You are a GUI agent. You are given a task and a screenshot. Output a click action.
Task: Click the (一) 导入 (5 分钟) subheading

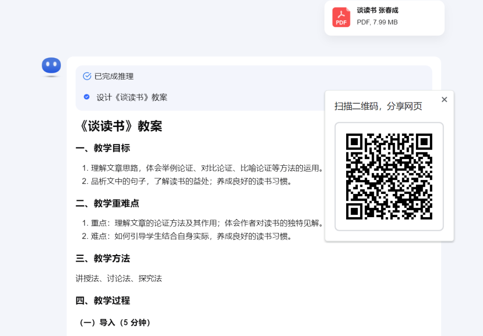pos(115,323)
